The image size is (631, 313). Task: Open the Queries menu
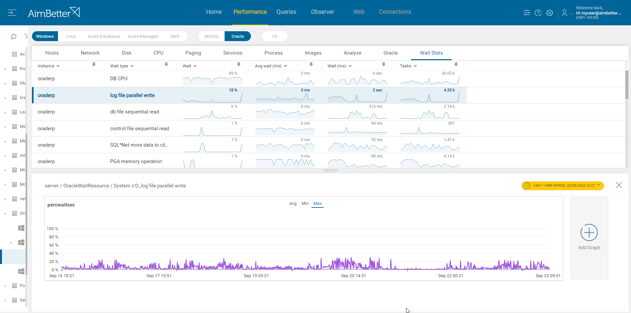(x=286, y=12)
